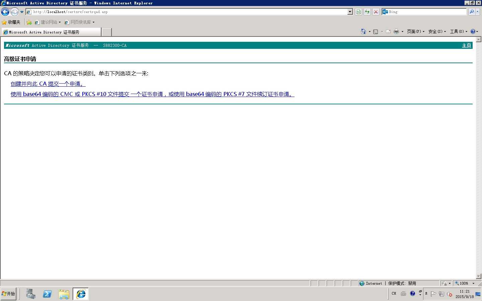Screen dimensions: 482x301
Task: Click the language bar keyboard icon
Action: [x=403, y=294]
